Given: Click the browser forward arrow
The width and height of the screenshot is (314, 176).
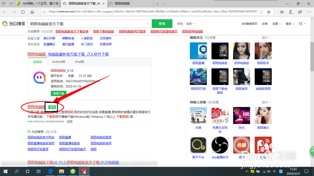Looking at the screenshot, I should coord(14,12).
